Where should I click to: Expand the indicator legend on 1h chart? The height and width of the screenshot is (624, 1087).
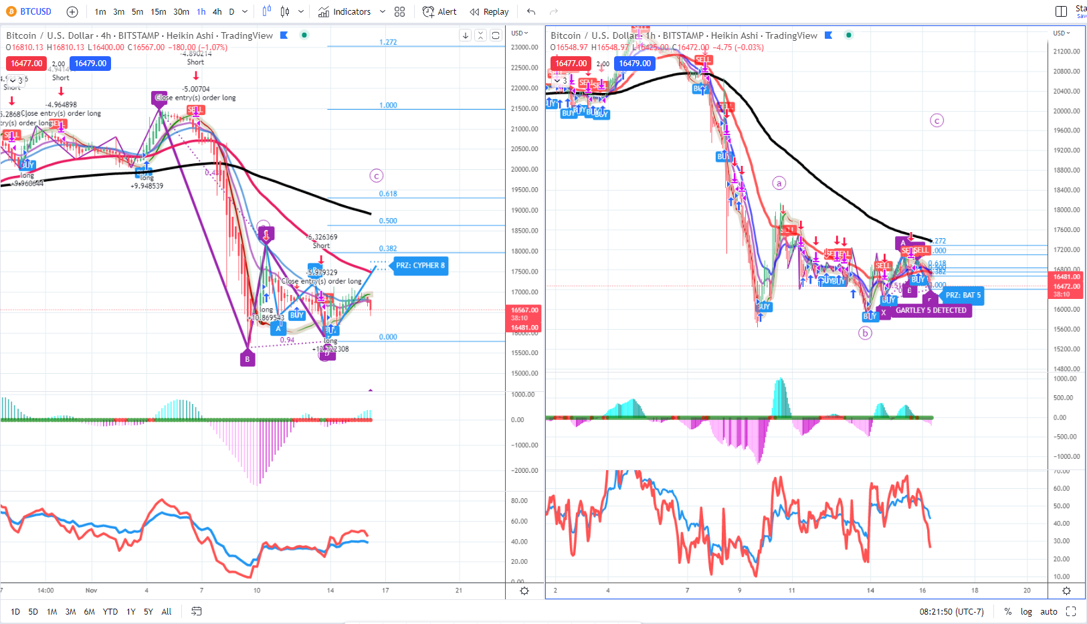point(561,80)
